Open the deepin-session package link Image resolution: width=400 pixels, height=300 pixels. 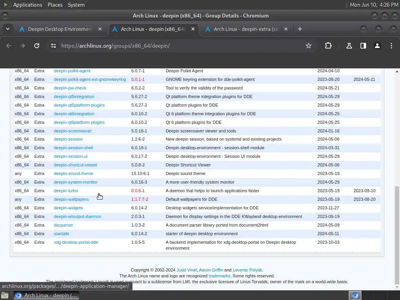[x=68, y=139]
